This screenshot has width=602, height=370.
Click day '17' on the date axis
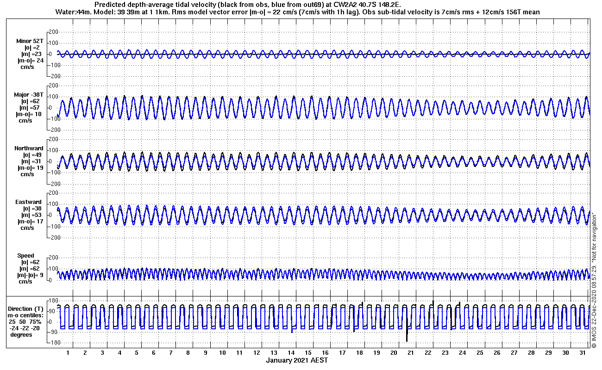click(x=342, y=353)
